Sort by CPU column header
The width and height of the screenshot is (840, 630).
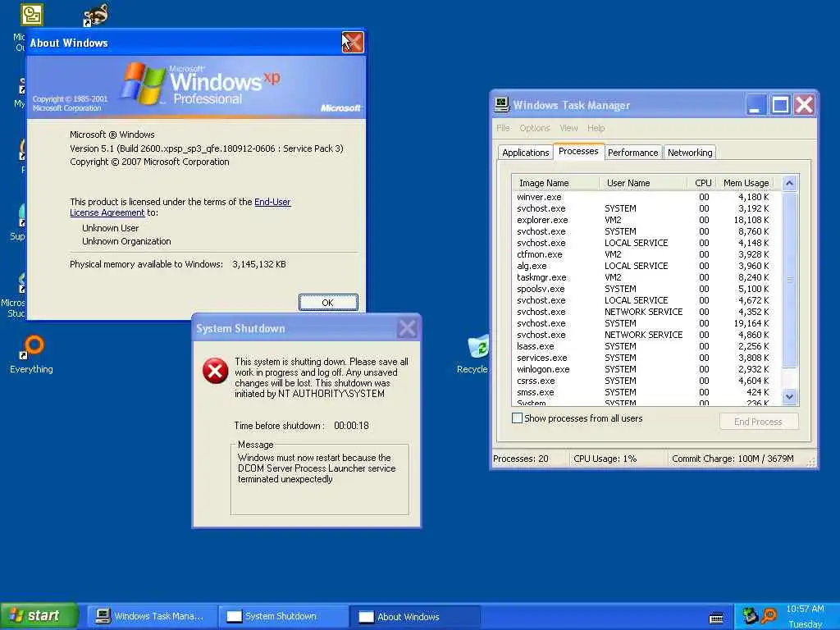[x=702, y=183]
